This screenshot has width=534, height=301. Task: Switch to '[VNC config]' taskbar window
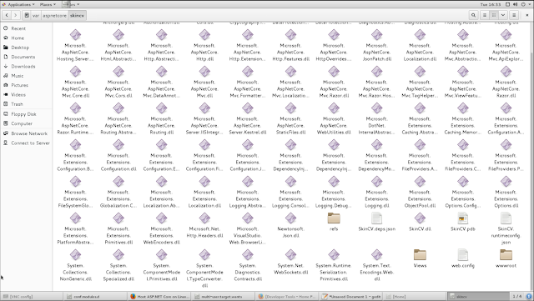click(32, 297)
